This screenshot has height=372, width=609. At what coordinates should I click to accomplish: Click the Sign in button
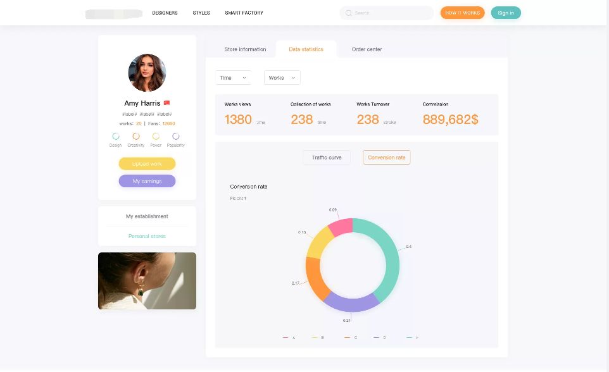click(506, 13)
